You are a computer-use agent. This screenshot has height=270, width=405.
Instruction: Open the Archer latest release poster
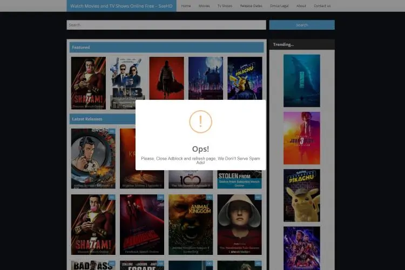tap(93, 158)
